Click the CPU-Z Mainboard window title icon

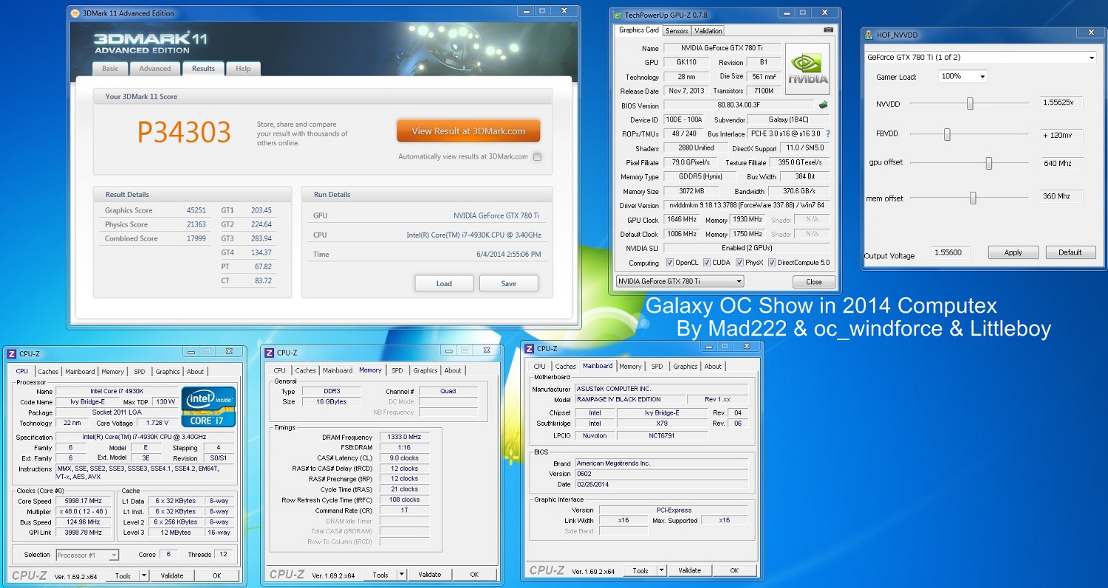tap(529, 348)
